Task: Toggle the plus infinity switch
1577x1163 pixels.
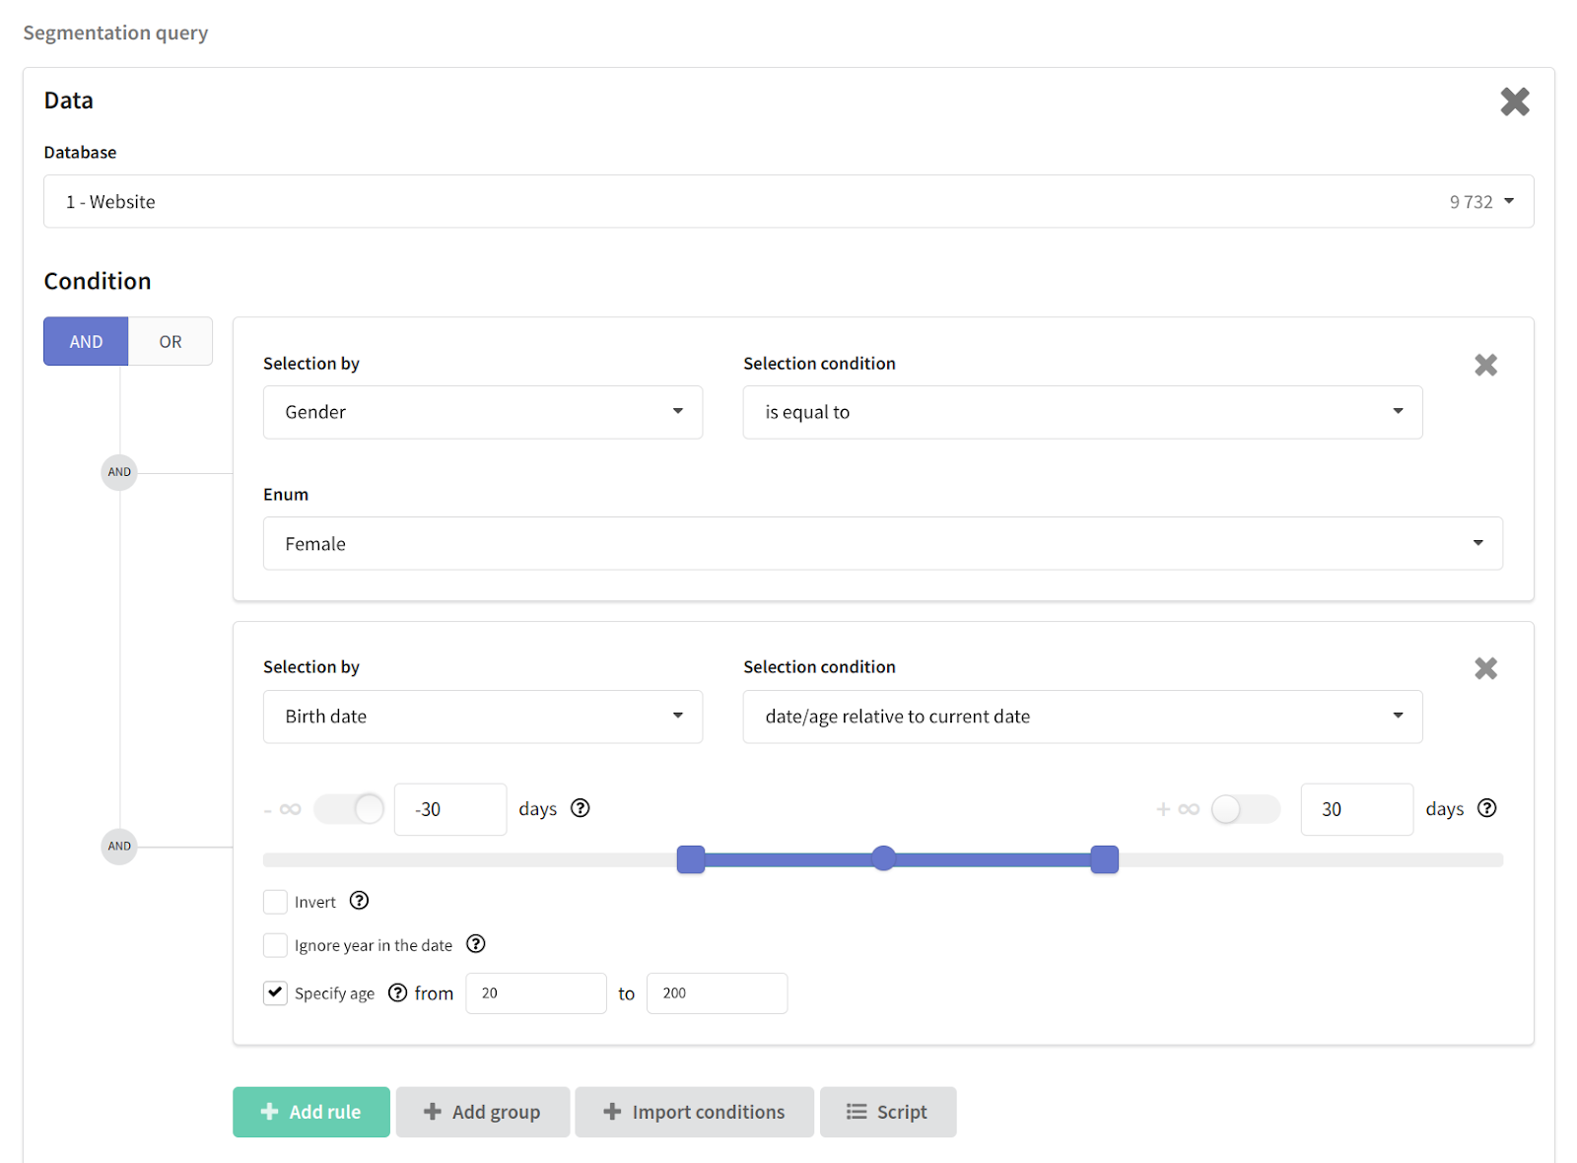Action: click(x=1245, y=809)
